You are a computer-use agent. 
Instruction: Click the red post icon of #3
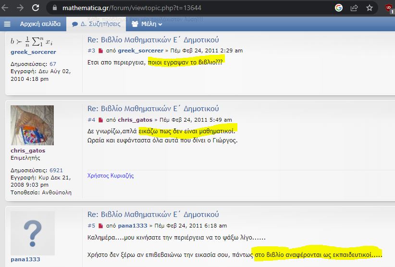pyautogui.click(x=100, y=51)
